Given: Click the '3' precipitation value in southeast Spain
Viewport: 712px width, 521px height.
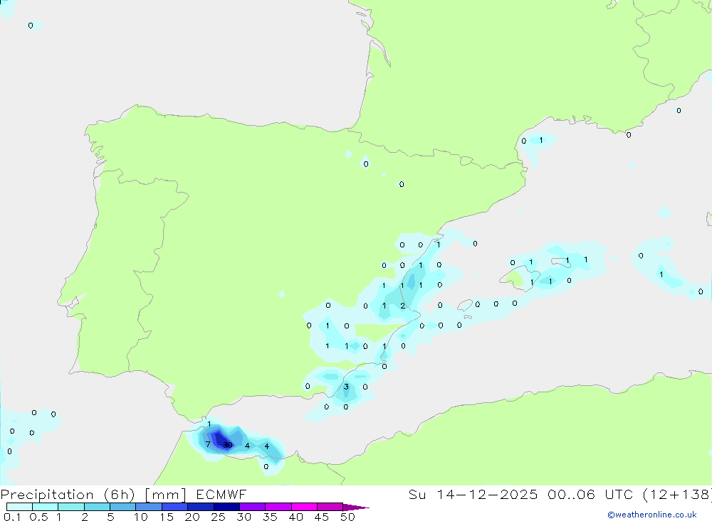Looking at the screenshot, I should pos(346,387).
